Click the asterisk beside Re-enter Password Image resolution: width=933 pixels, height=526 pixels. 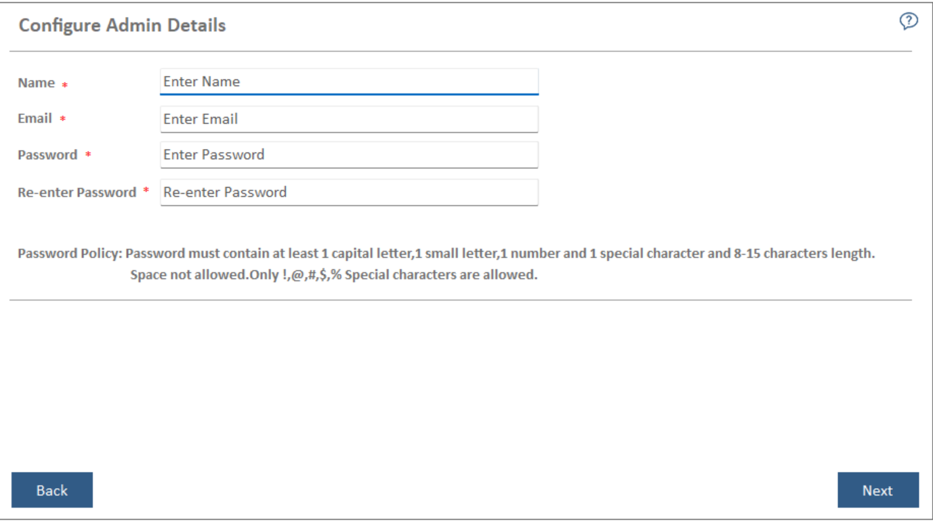pos(146,192)
